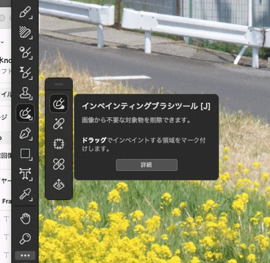Select the Frame Text tool
Image resolution: width=270 pixels, height=263 pixels.
pos(25,174)
